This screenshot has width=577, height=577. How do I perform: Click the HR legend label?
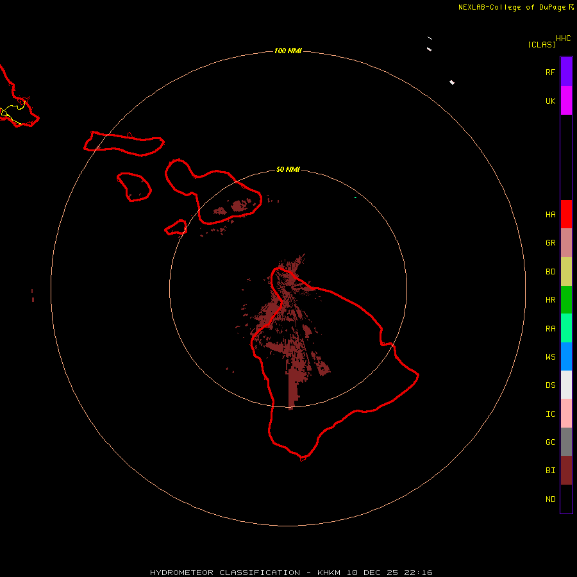[x=550, y=300]
